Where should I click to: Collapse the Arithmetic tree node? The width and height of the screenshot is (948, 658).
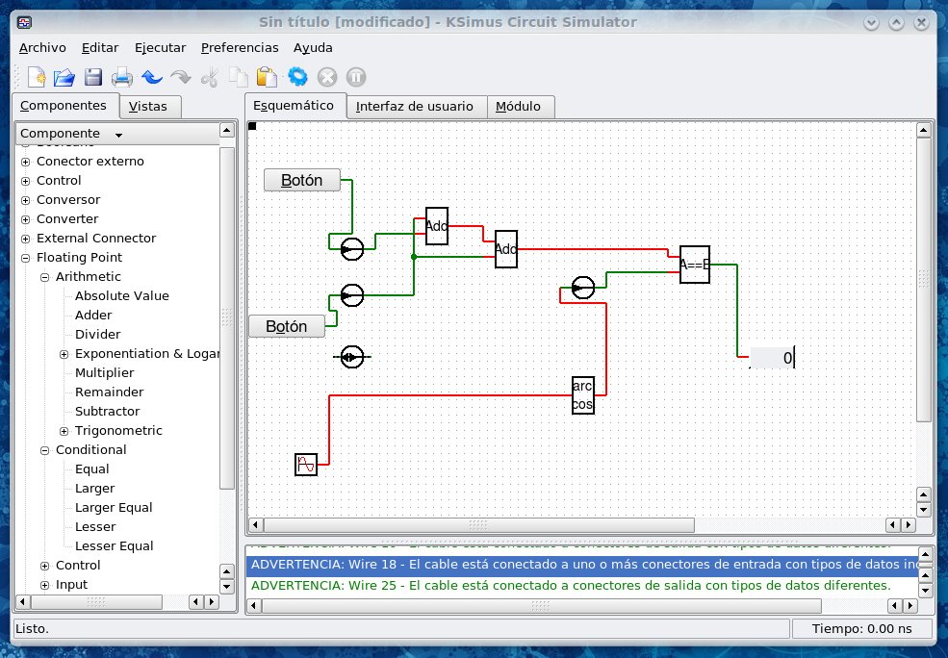[44, 277]
